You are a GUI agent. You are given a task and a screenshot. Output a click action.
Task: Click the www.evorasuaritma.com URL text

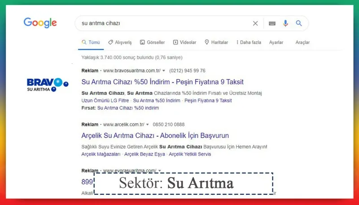point(130,170)
